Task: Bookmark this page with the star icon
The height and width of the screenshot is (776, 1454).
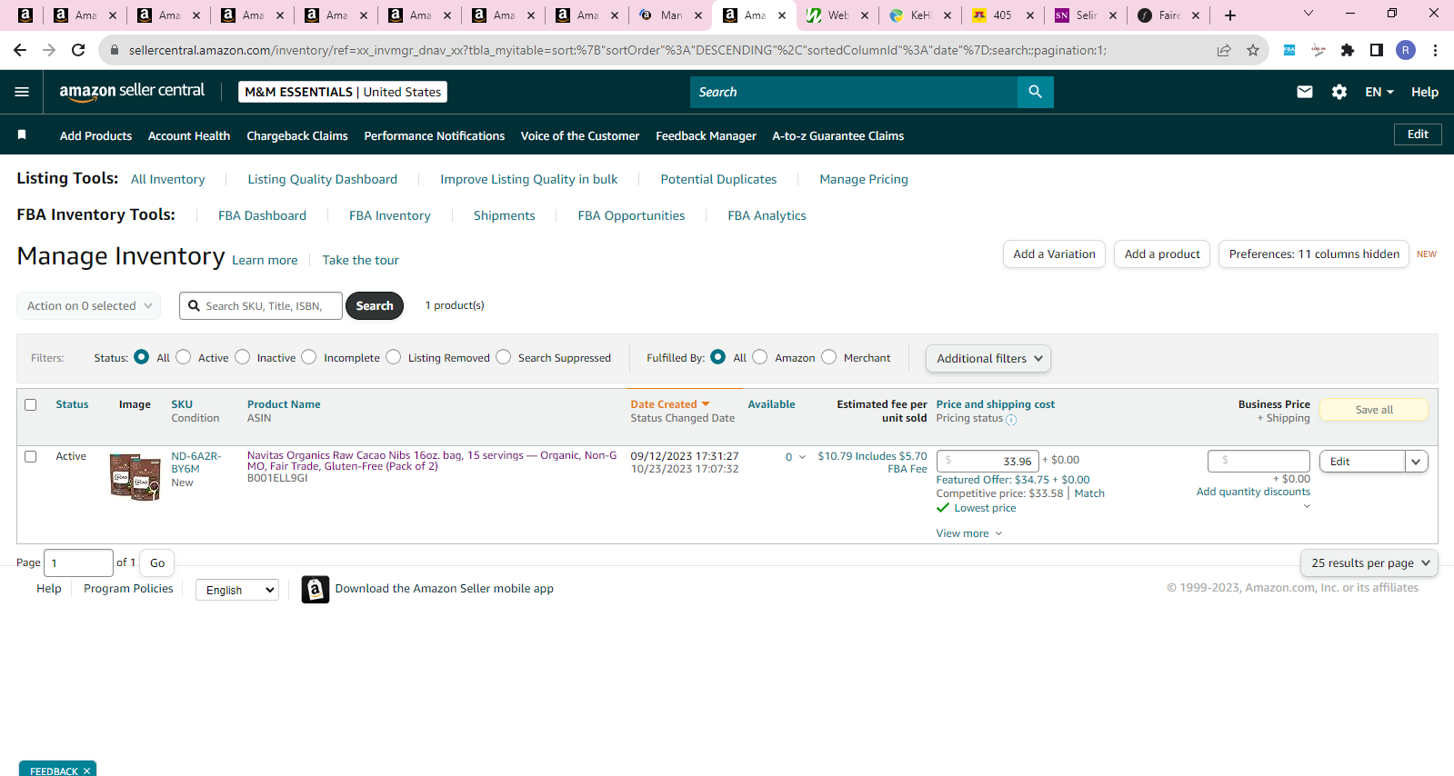Action: (x=1253, y=50)
